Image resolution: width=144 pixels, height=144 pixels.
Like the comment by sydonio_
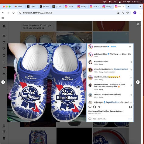point(131,95)
